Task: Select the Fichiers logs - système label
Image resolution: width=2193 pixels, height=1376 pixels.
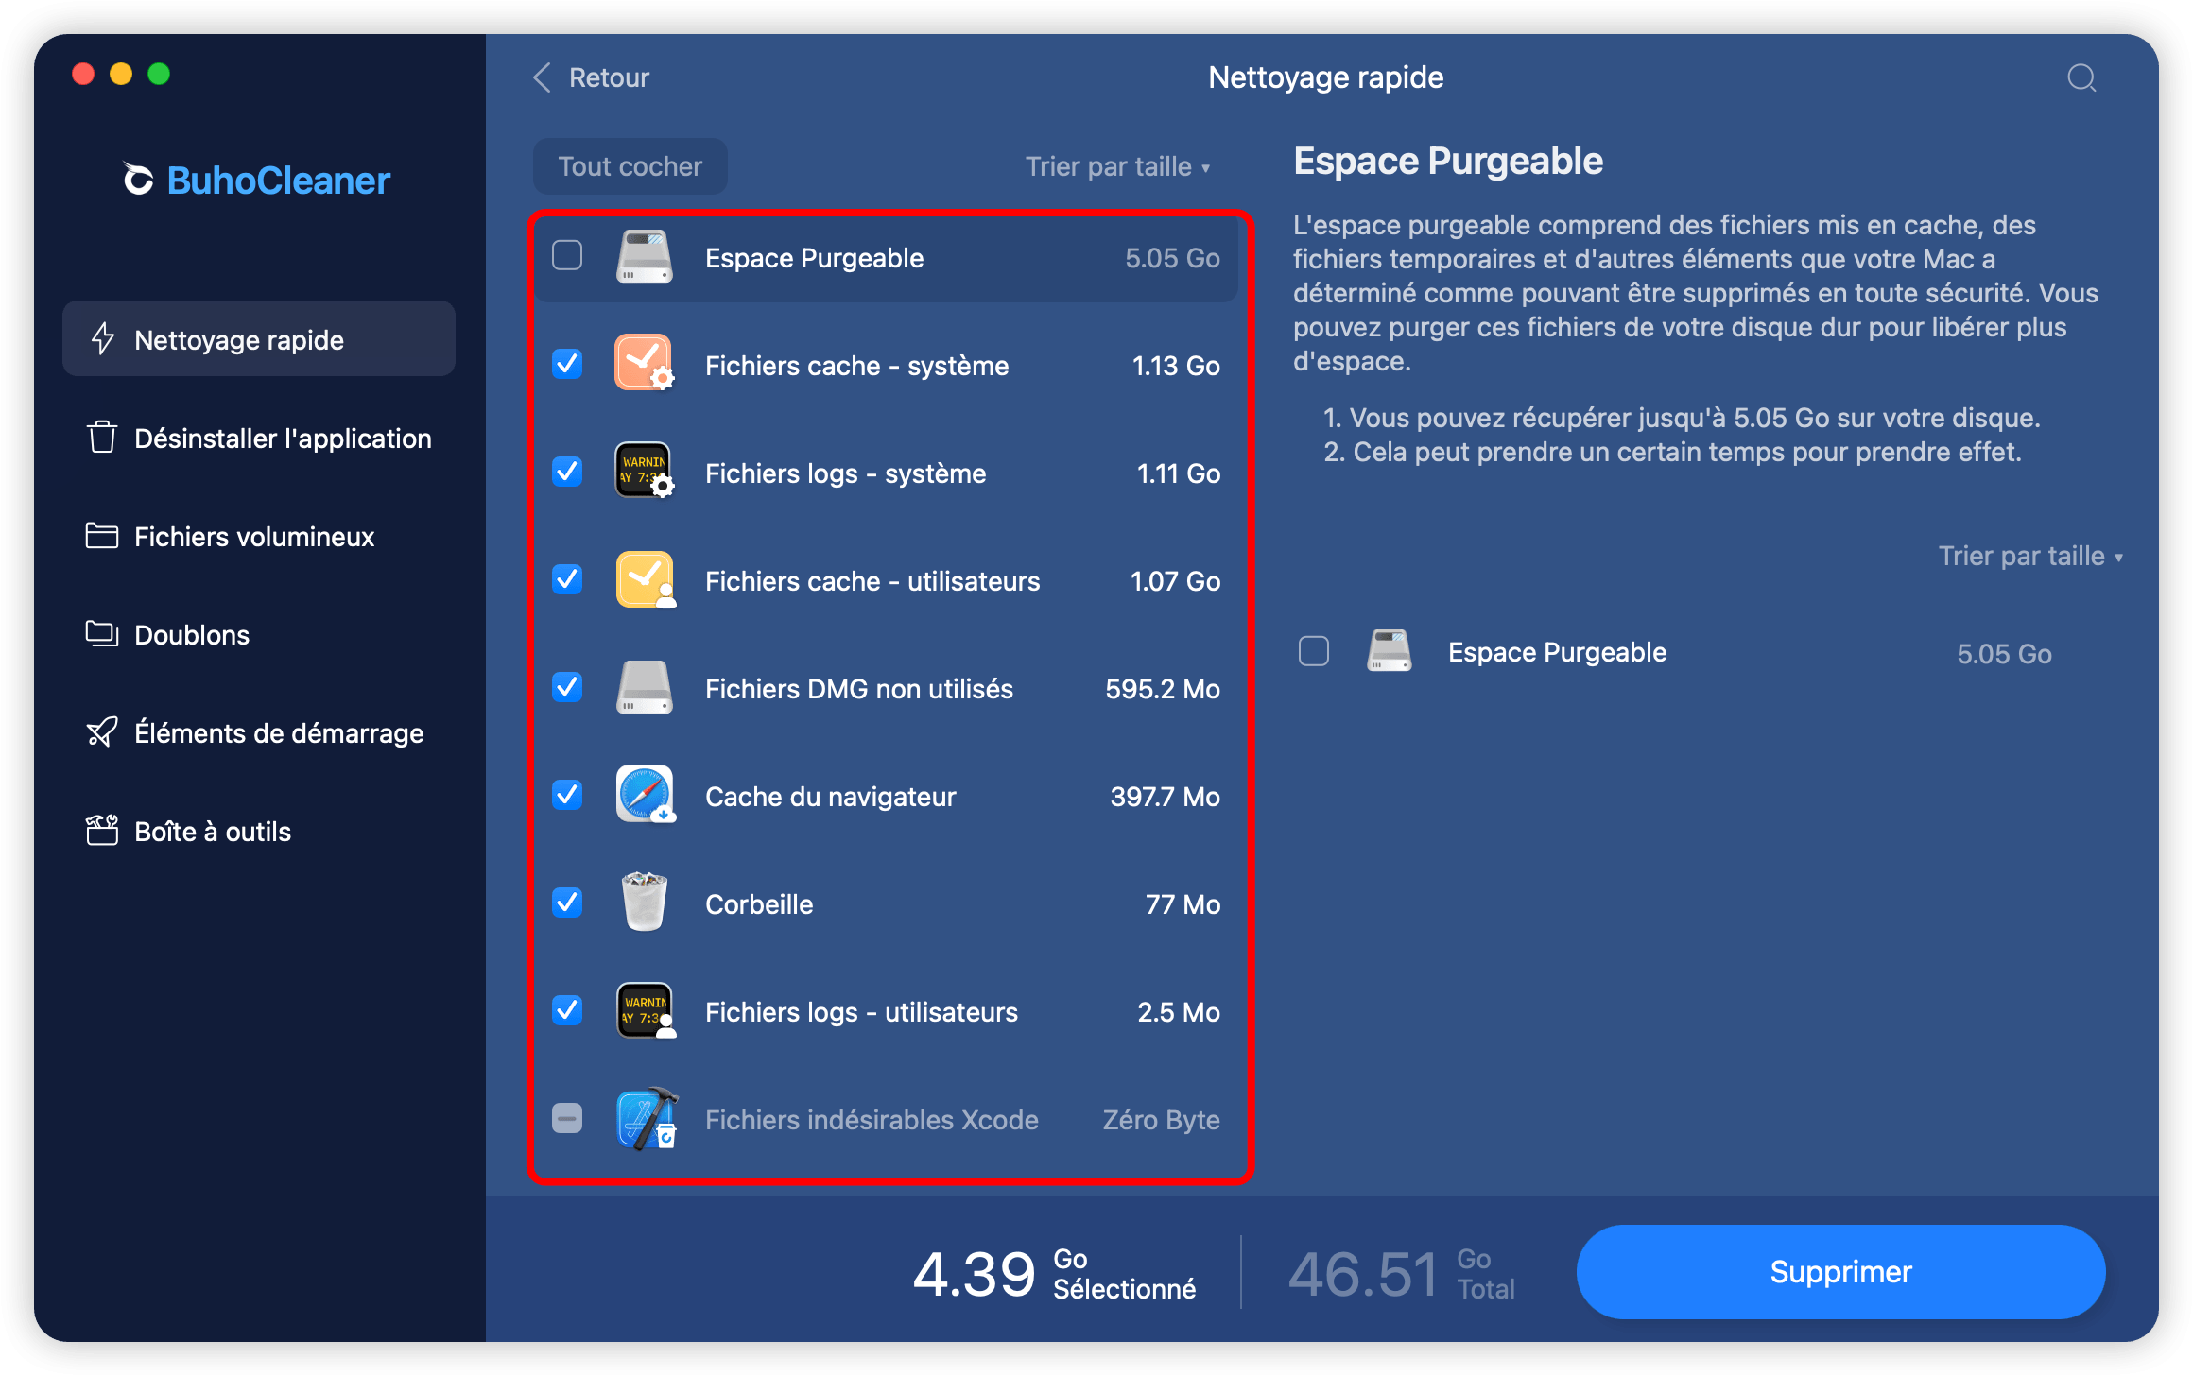Action: click(846, 473)
